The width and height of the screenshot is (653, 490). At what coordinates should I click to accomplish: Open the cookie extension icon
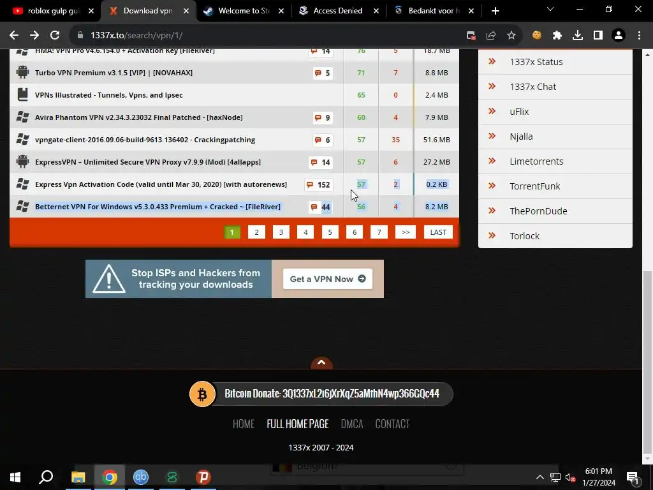point(537,36)
